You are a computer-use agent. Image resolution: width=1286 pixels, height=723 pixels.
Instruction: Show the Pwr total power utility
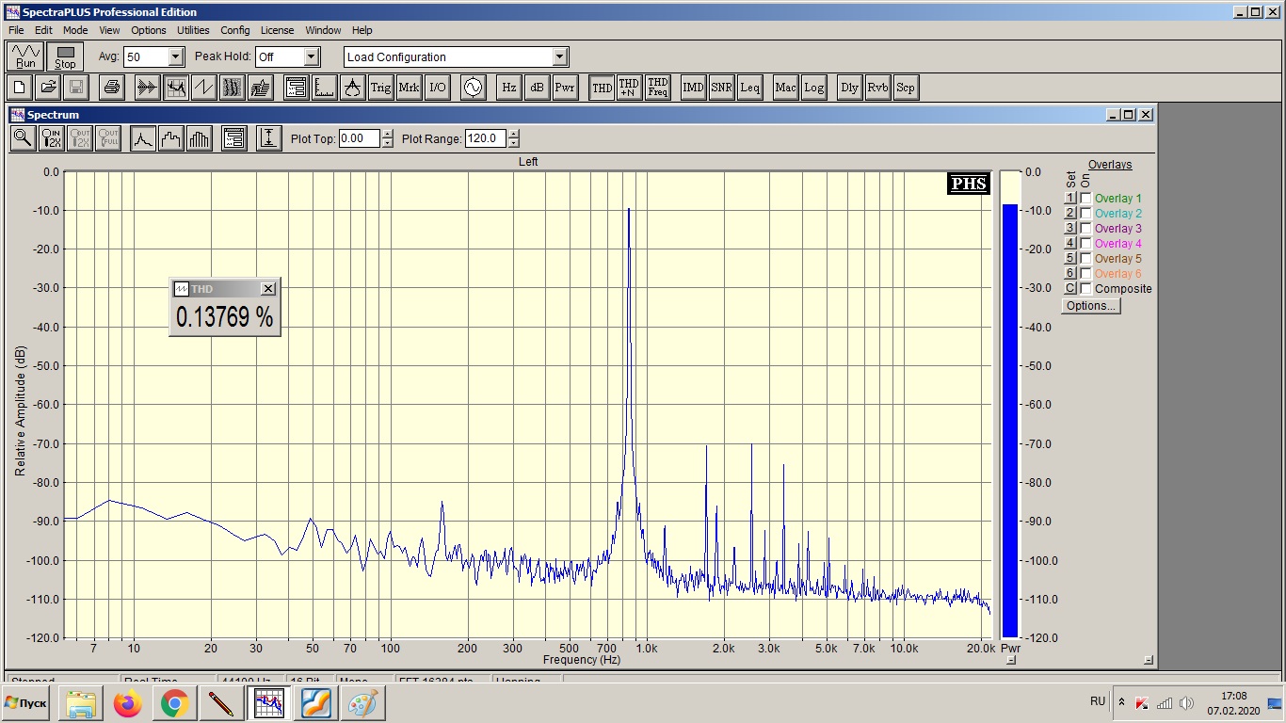[x=565, y=88]
